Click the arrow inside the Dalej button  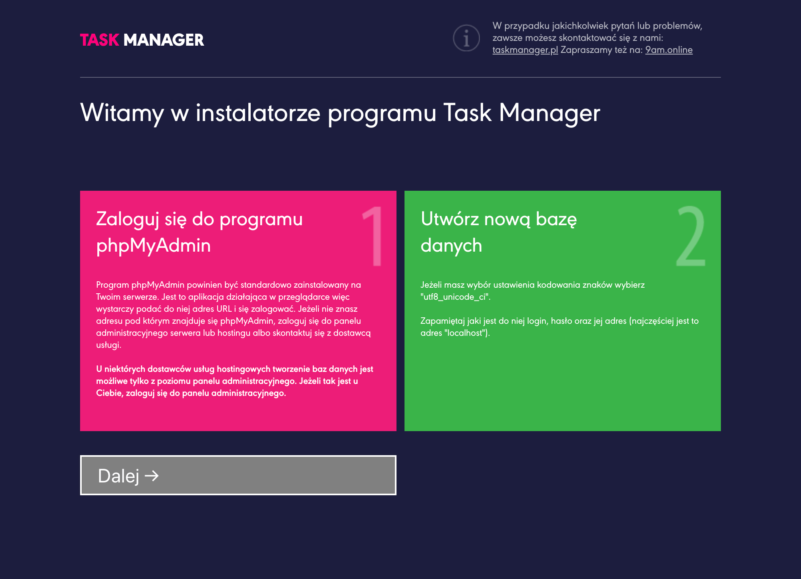152,476
